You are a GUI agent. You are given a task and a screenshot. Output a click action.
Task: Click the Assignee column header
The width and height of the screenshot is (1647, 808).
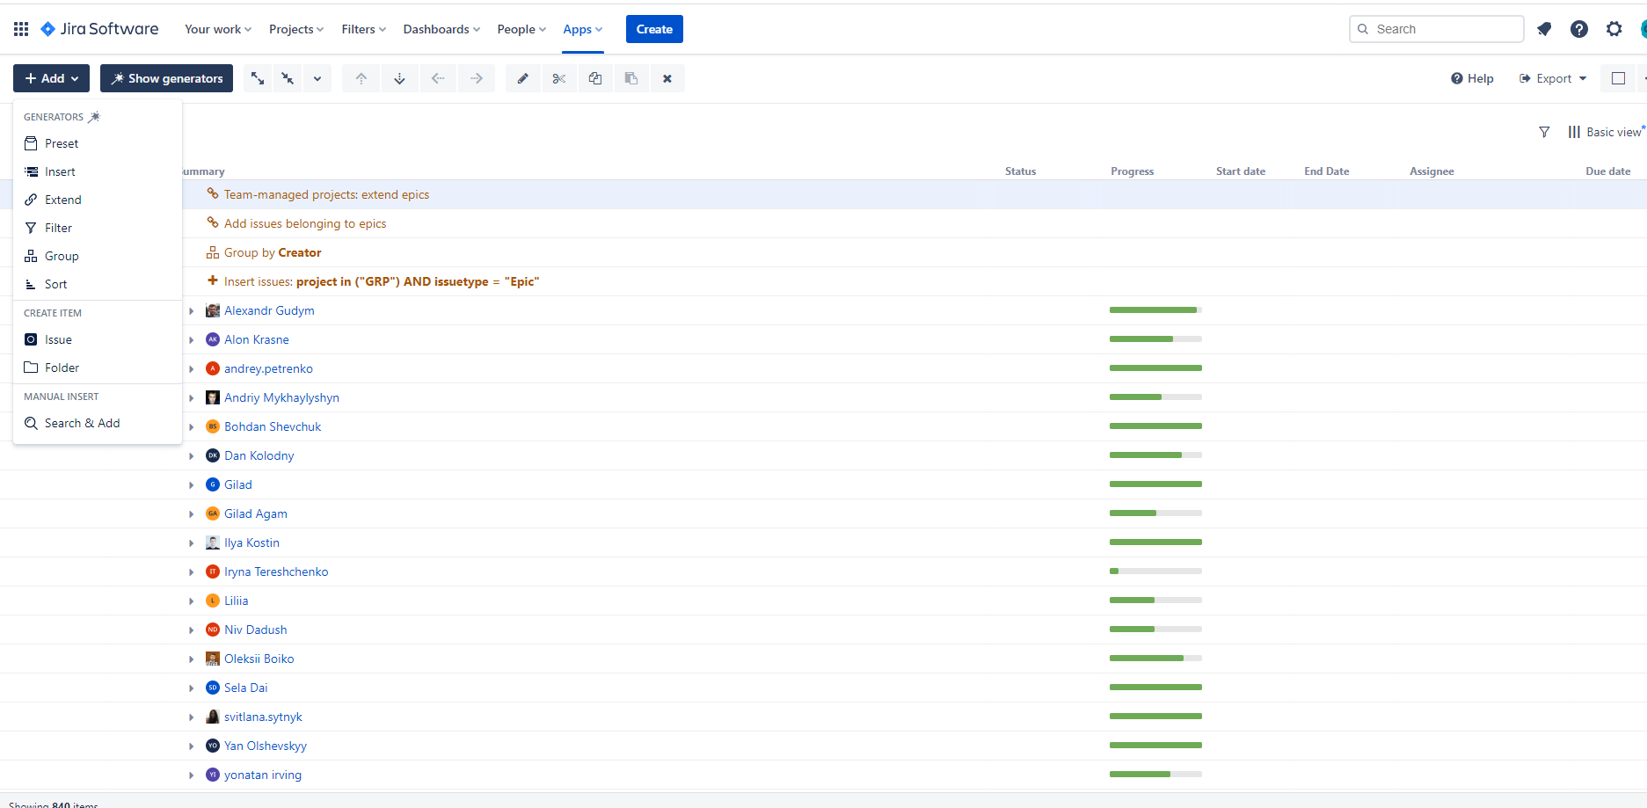[x=1432, y=171]
